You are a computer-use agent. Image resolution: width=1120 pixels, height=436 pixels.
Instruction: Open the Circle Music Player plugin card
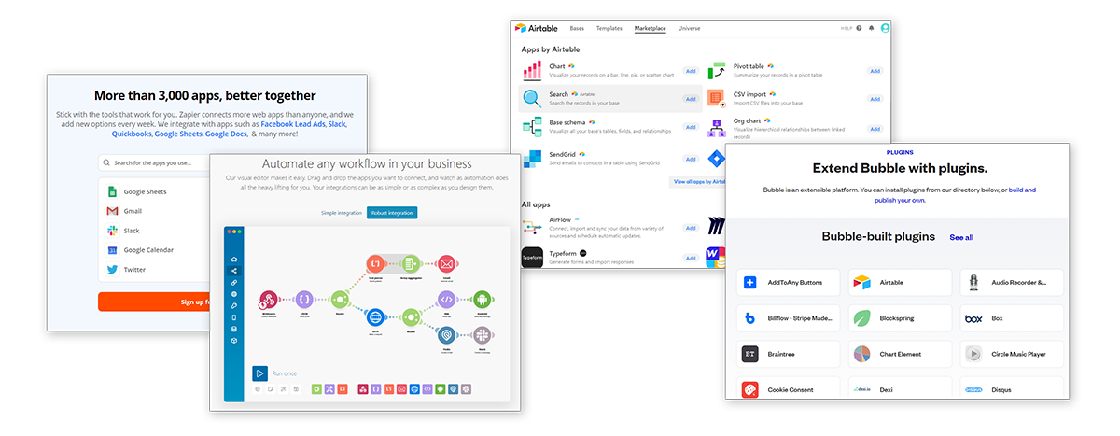1011,355
